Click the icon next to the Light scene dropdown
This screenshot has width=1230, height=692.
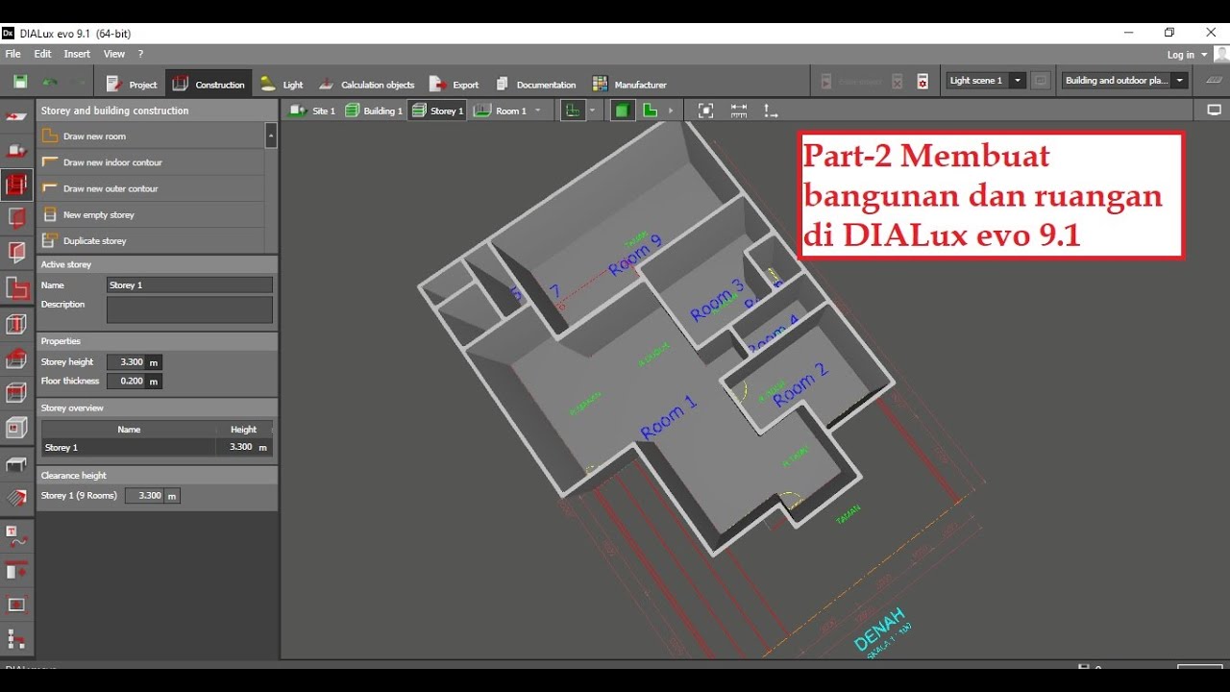coord(1041,81)
